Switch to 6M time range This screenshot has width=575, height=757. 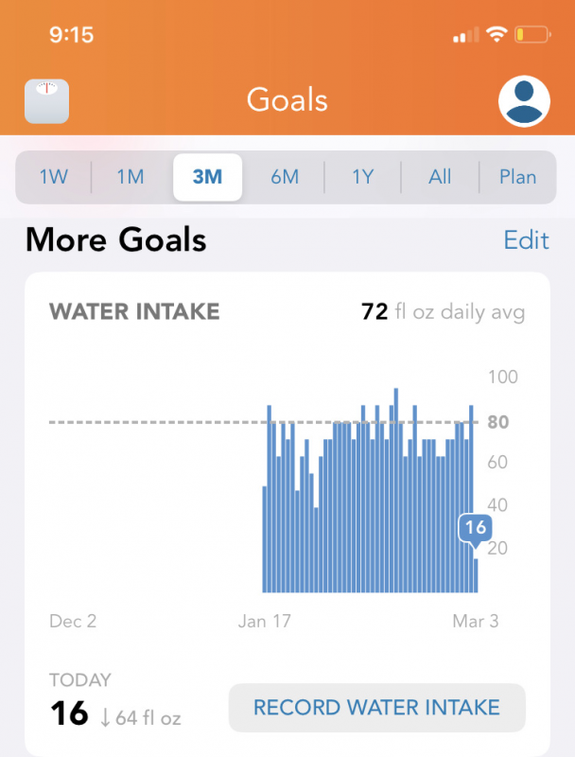pyautogui.click(x=285, y=177)
